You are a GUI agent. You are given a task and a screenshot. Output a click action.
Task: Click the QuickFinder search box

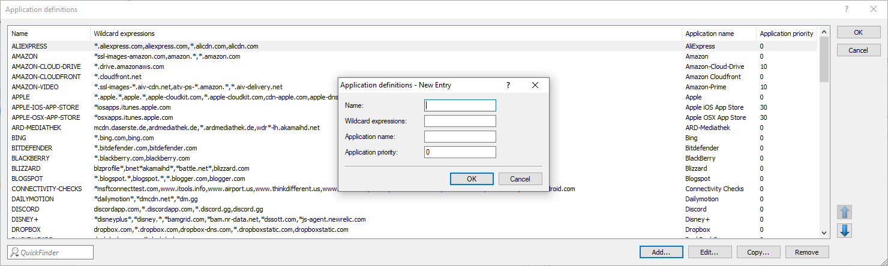point(51,252)
